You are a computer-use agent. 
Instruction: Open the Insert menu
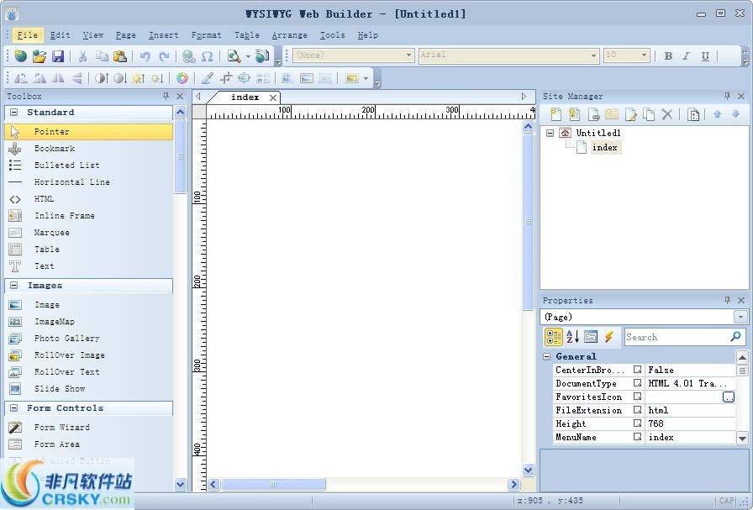163,35
